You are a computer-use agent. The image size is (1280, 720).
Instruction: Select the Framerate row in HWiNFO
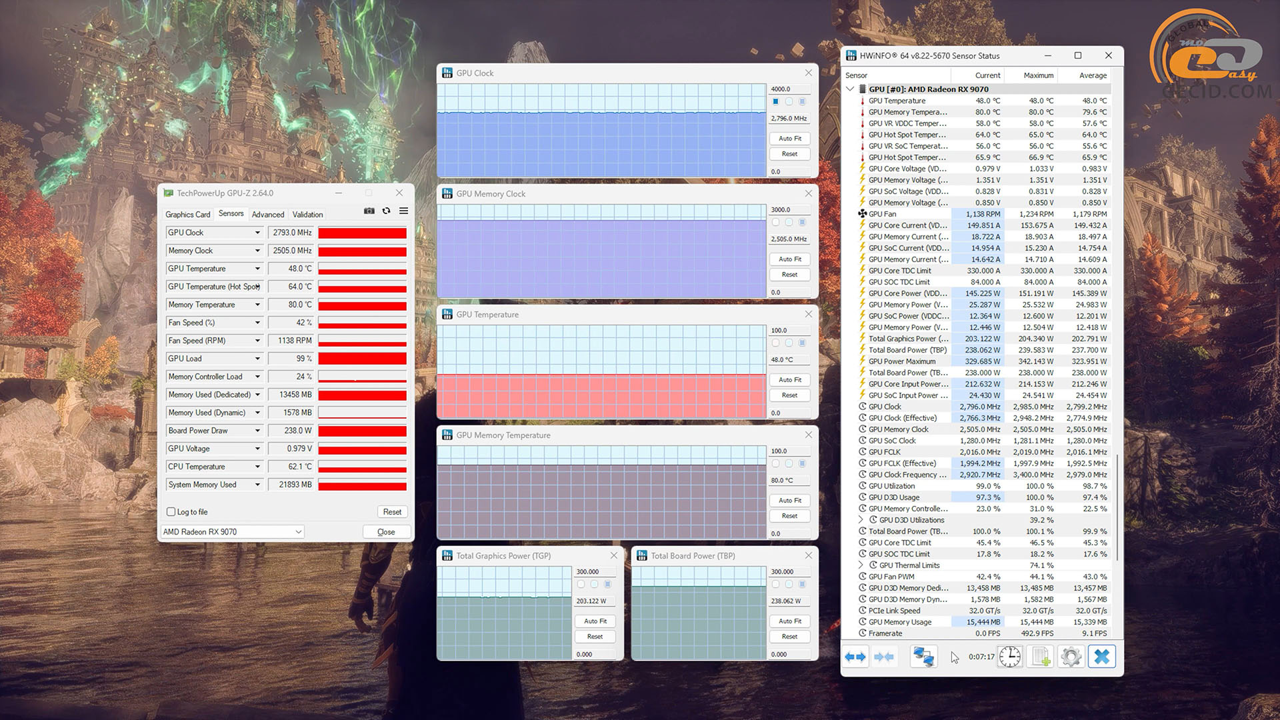(x=984, y=633)
